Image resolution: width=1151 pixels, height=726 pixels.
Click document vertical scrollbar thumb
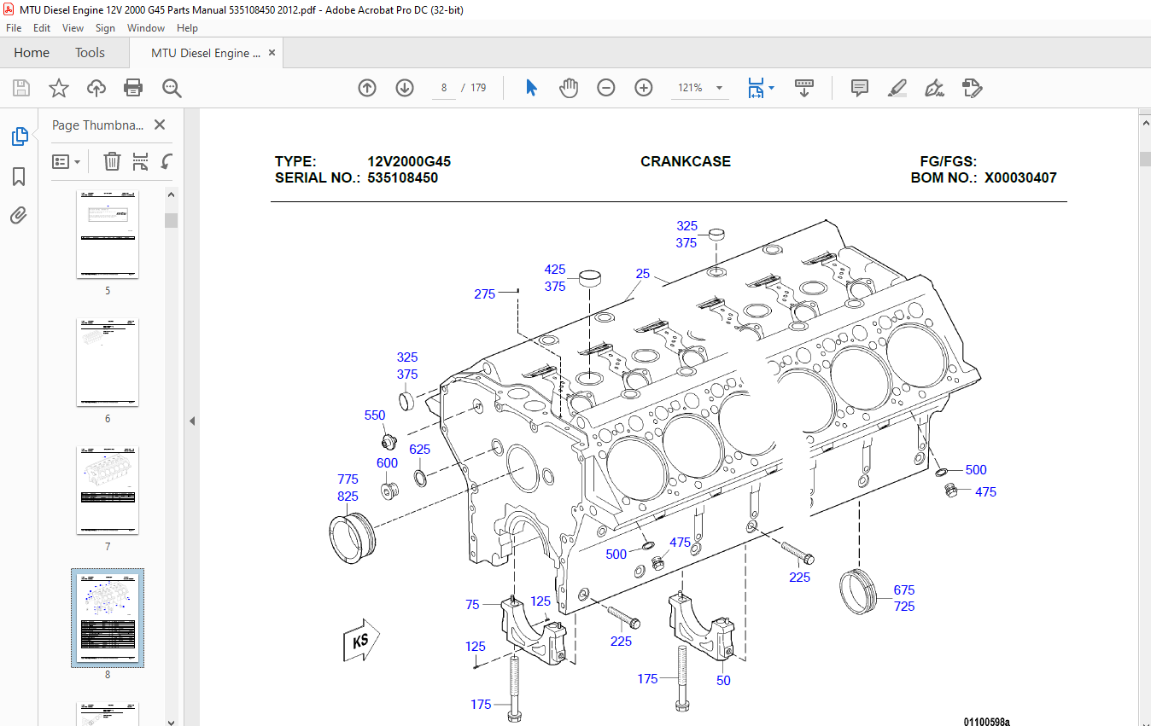(1145, 159)
